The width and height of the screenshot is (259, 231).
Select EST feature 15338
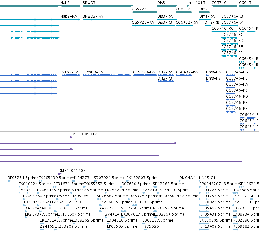coord(23,193)
